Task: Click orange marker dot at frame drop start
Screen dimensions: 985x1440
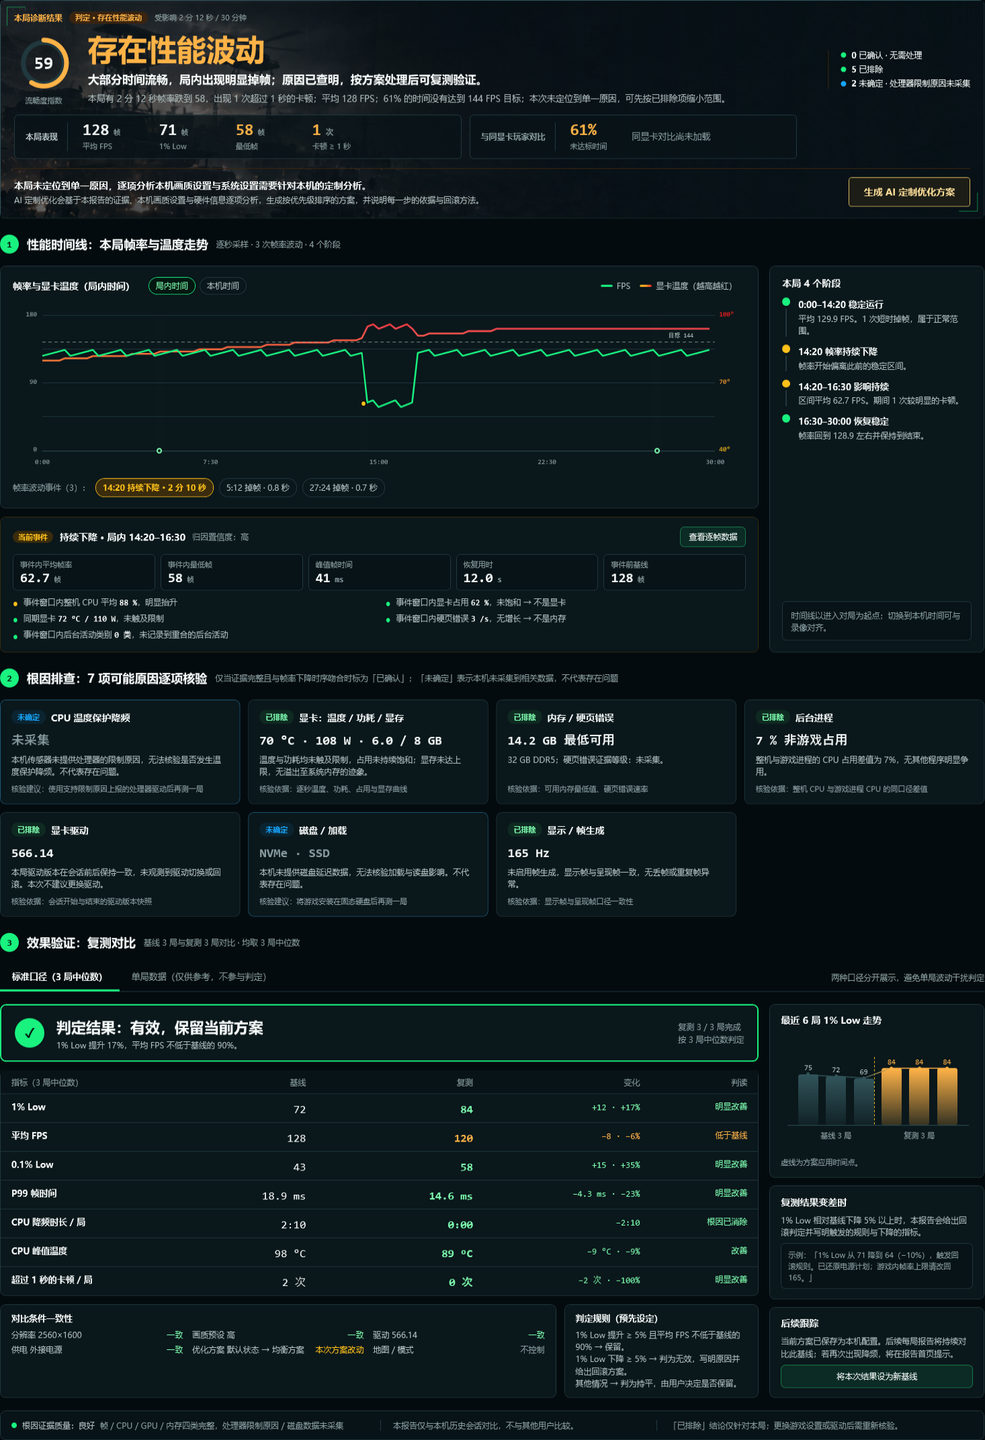Action: (363, 403)
